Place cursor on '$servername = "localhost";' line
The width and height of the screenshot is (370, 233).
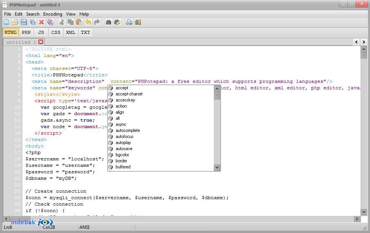65,159
